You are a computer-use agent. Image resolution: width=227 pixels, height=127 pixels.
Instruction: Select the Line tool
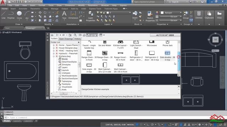click(4, 15)
